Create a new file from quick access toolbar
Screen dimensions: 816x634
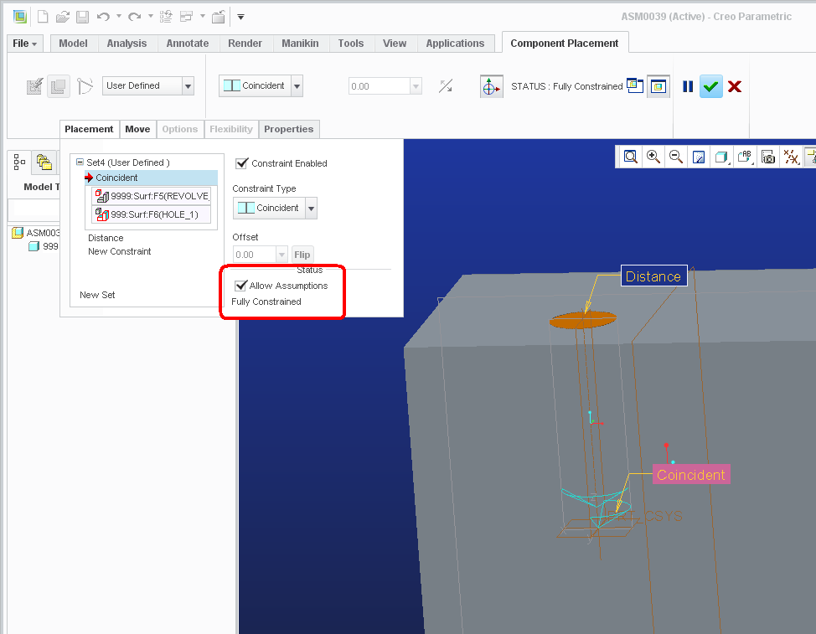(43, 17)
